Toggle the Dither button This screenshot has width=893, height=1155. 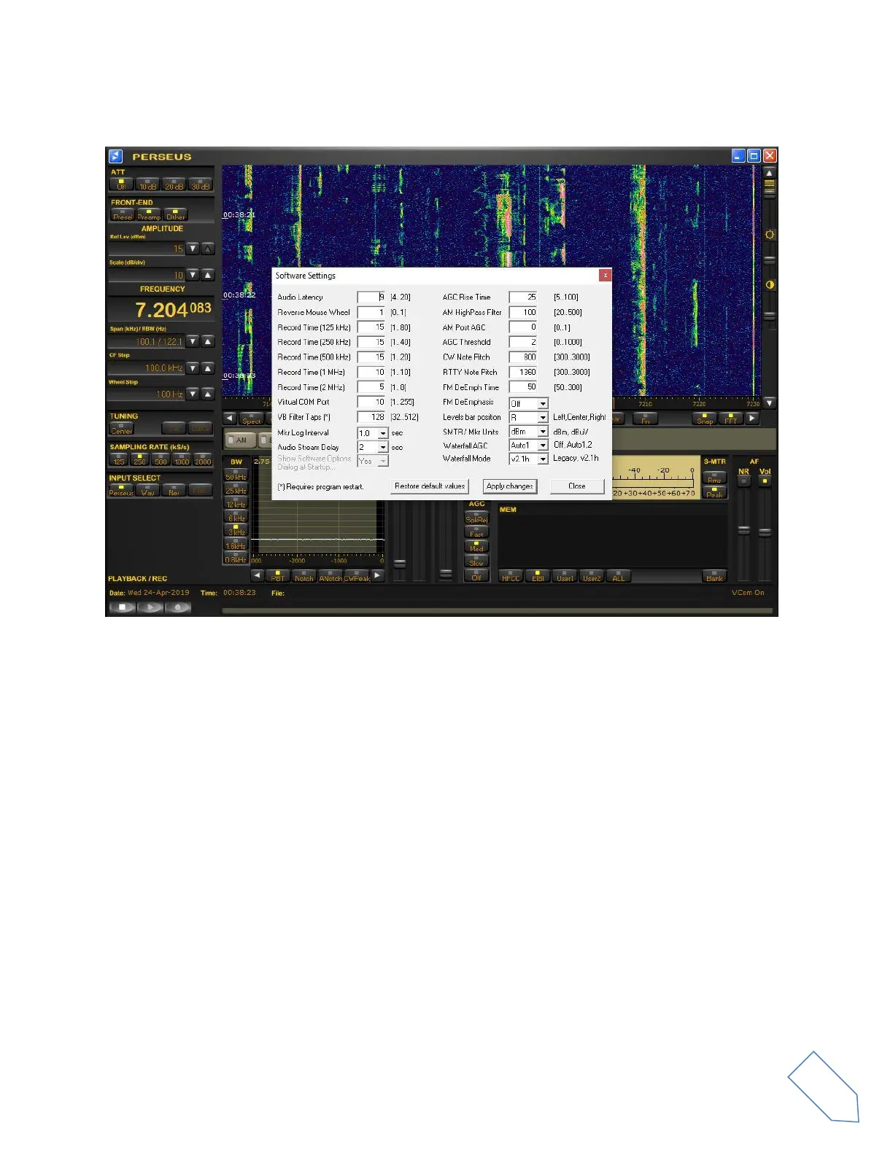[x=175, y=215]
